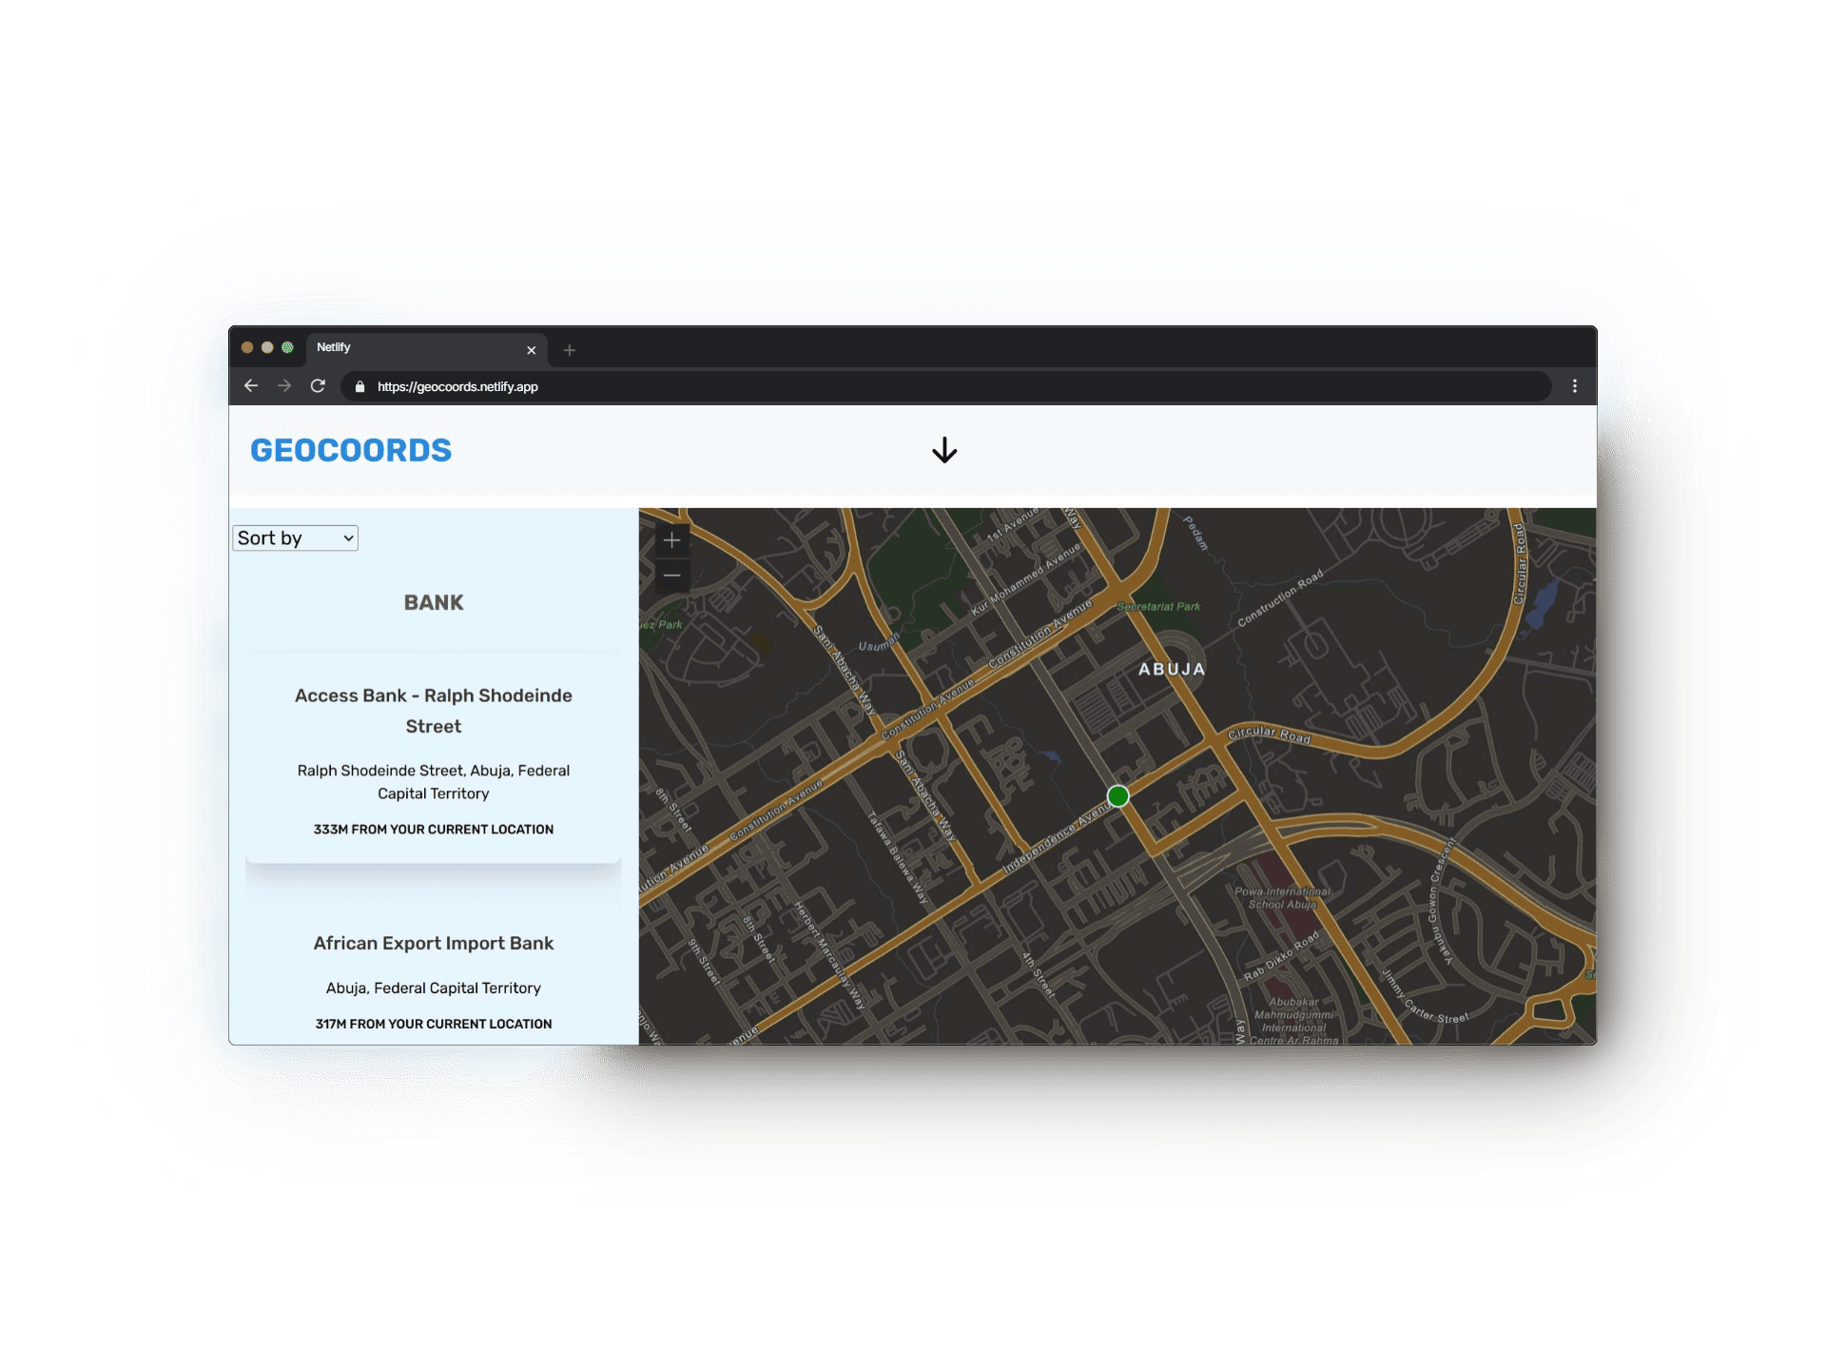Click the forward navigation arrow

pyautogui.click(x=284, y=386)
